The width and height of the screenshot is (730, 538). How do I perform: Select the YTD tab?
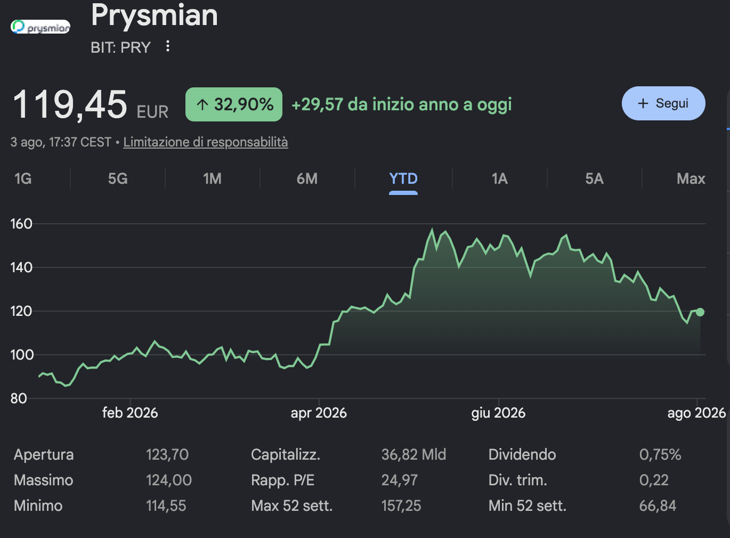pyautogui.click(x=403, y=178)
